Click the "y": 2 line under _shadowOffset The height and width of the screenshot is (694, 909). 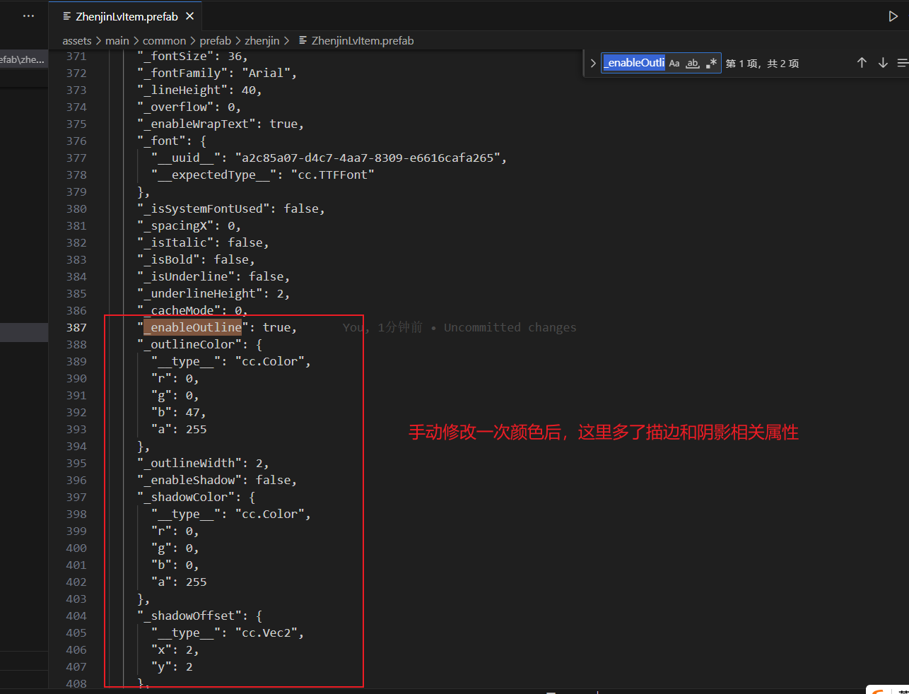[x=172, y=666]
